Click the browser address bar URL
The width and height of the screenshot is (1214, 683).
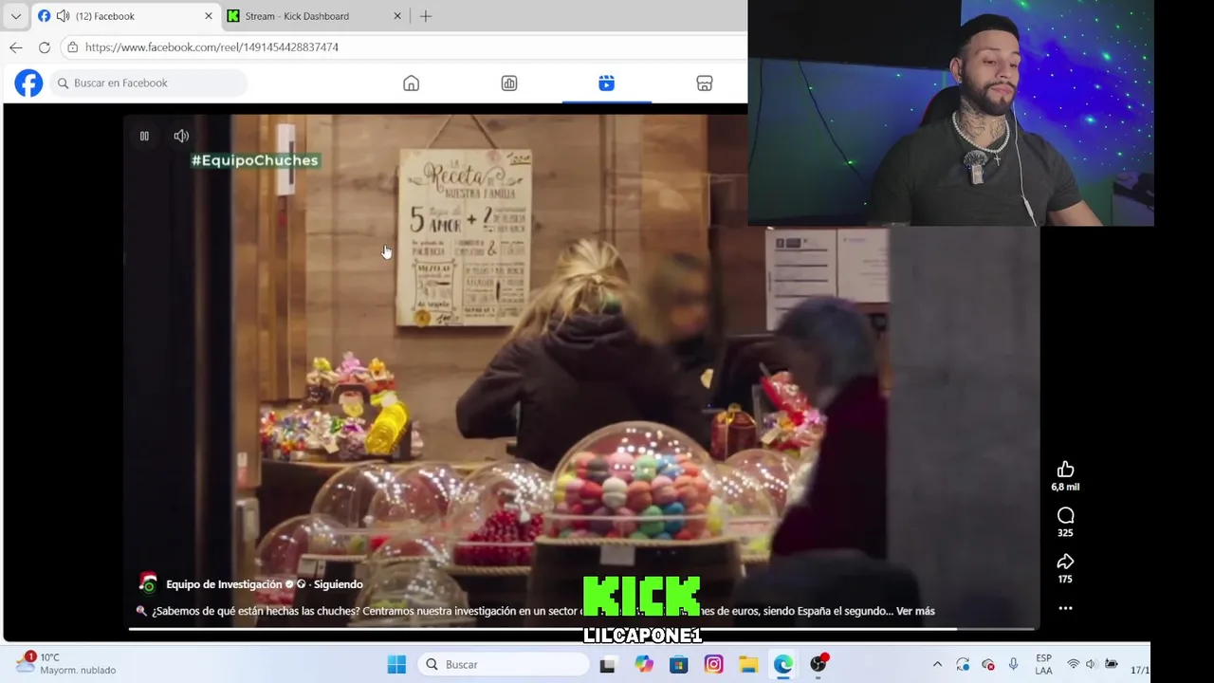click(212, 47)
